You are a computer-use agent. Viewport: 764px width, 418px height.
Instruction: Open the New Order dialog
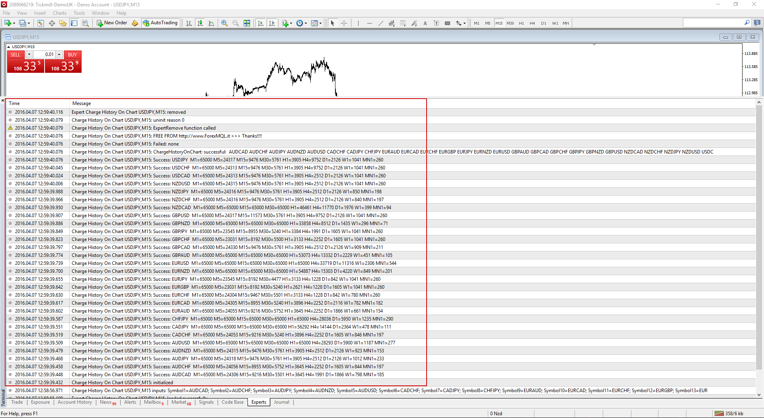tap(112, 23)
